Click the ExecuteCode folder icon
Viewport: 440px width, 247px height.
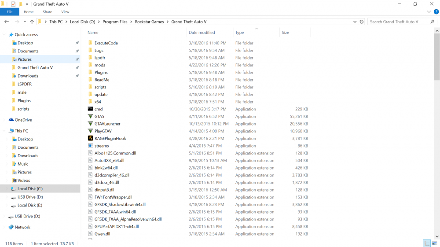(90, 43)
